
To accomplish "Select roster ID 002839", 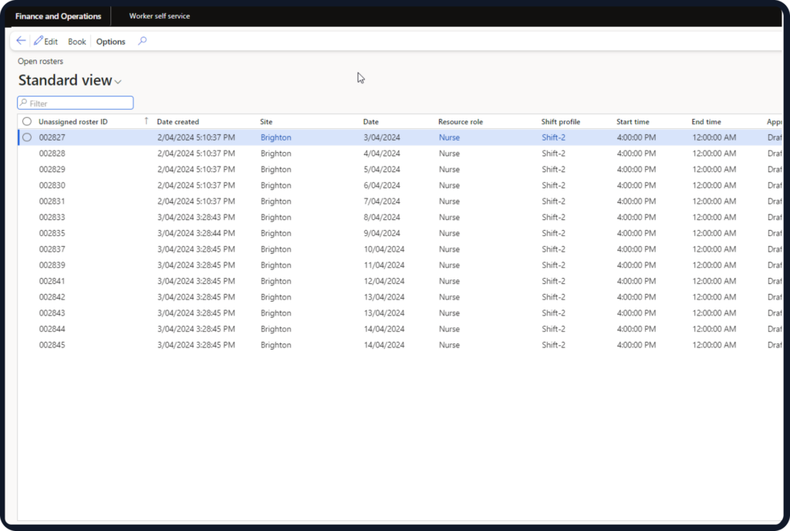I will coord(52,265).
